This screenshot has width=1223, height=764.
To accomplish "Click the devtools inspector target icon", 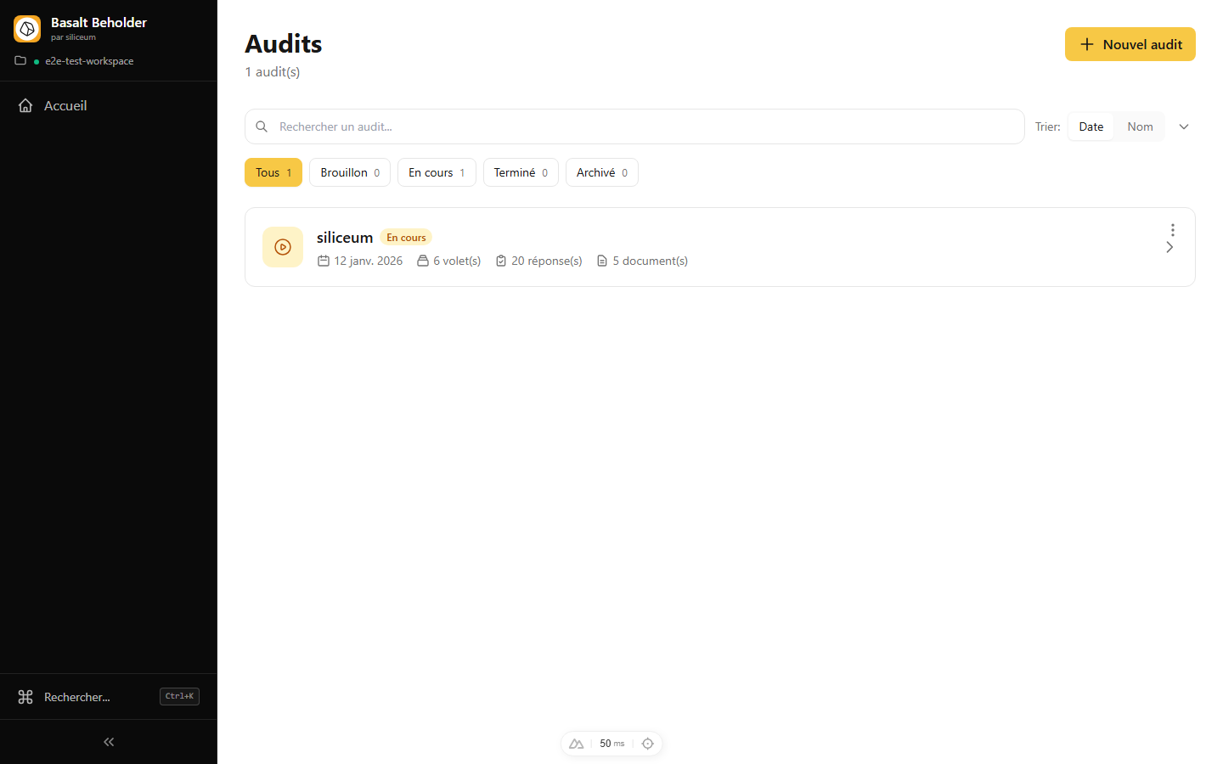I will coord(648,744).
